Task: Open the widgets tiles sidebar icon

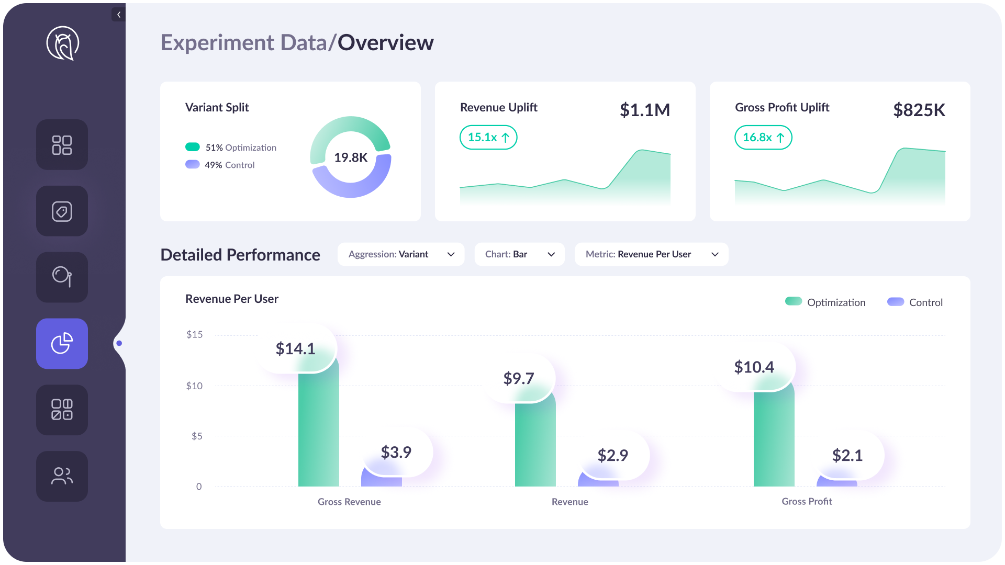Action: click(x=62, y=410)
